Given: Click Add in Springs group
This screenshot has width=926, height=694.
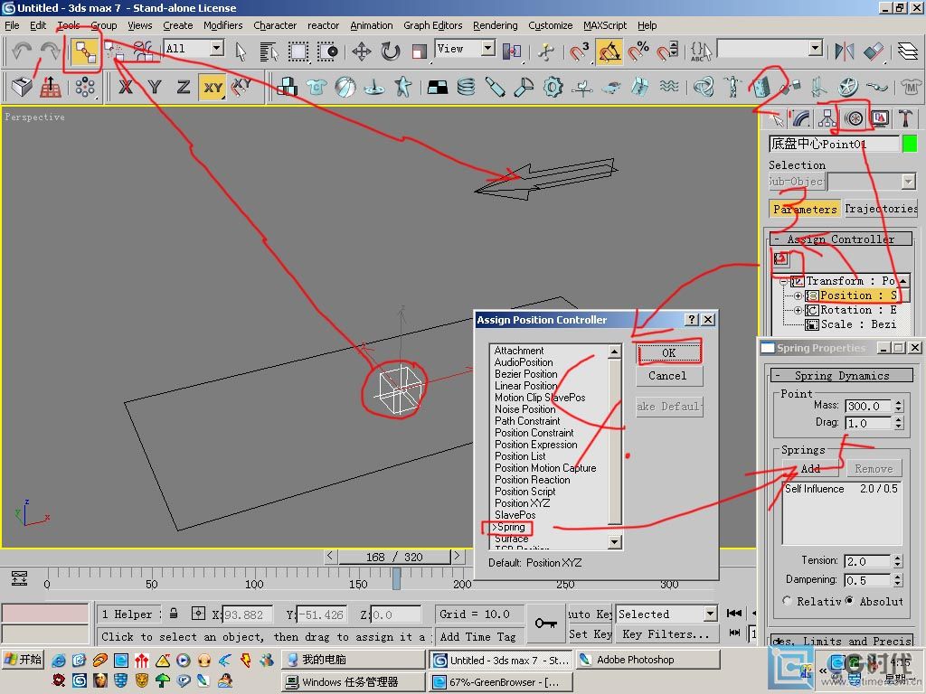Looking at the screenshot, I should (809, 469).
